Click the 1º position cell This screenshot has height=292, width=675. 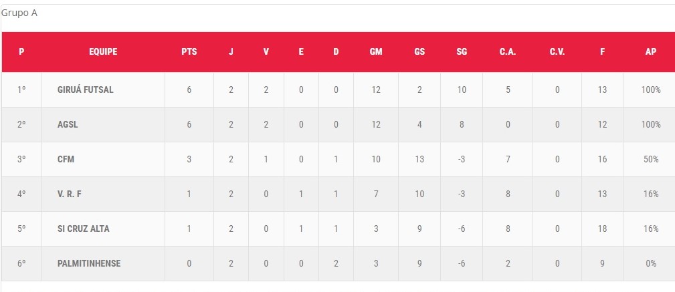click(x=21, y=90)
